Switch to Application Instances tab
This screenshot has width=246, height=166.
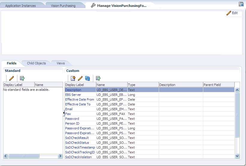pos(20,6)
